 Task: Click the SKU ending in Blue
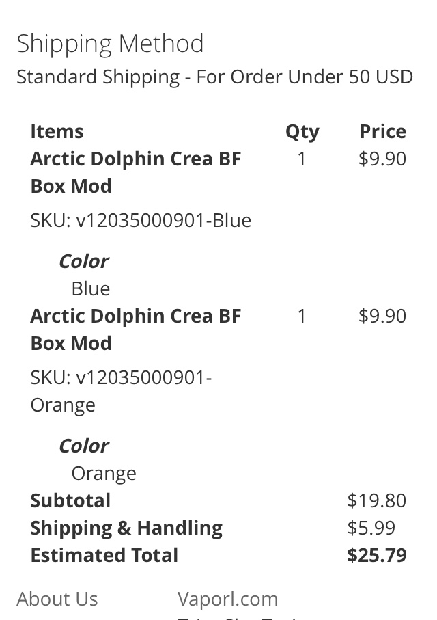pos(141,220)
